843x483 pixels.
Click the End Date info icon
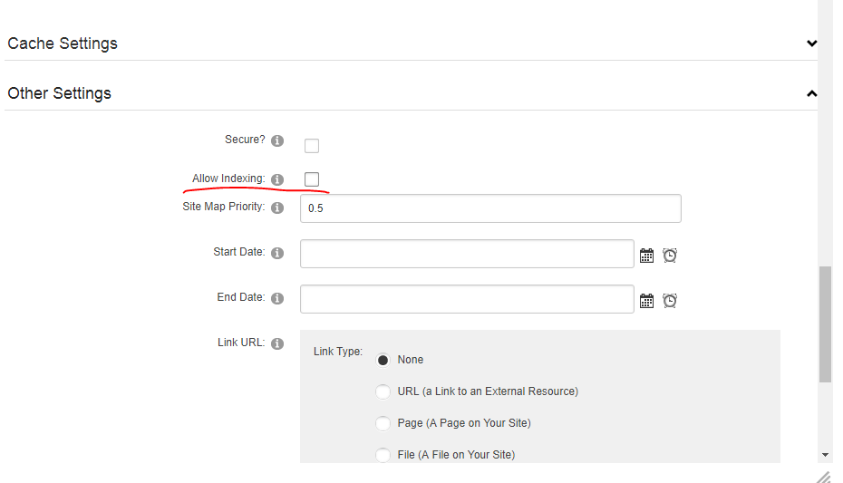[x=277, y=298]
